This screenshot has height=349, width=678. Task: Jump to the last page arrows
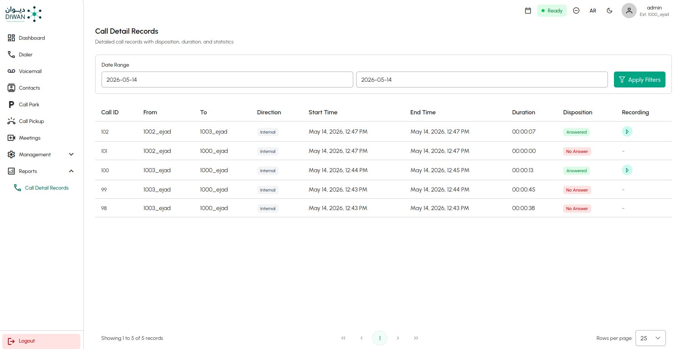pos(416,338)
